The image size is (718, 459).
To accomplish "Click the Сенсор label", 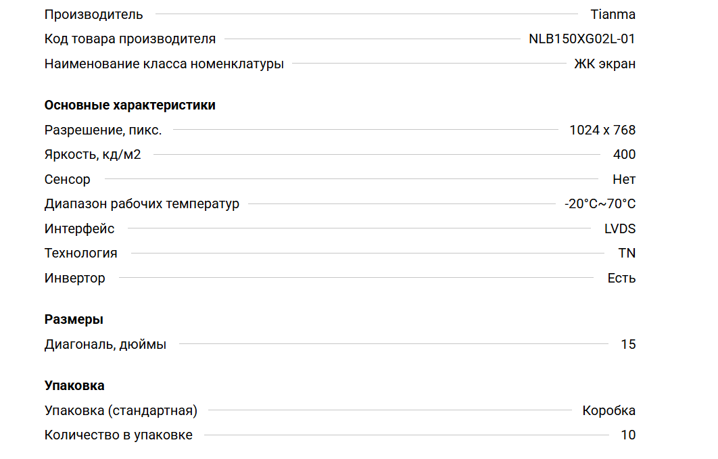I will coord(68,180).
